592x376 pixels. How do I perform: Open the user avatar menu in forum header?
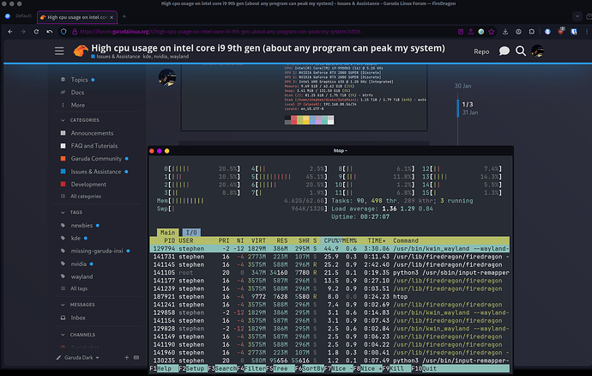[x=537, y=51]
